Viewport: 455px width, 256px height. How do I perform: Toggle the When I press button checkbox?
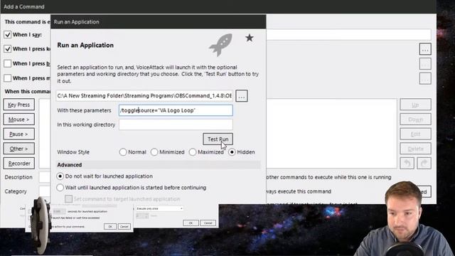[8, 63]
